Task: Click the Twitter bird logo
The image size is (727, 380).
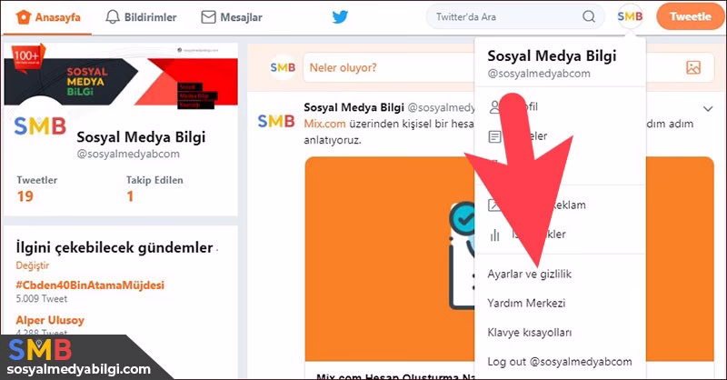Action: (340, 16)
